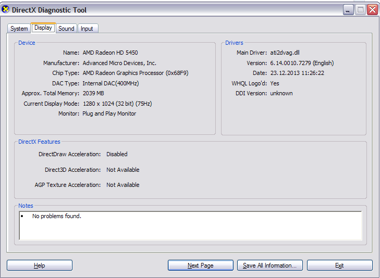Click the 'Drivers' group label
380x278 pixels.
point(234,43)
